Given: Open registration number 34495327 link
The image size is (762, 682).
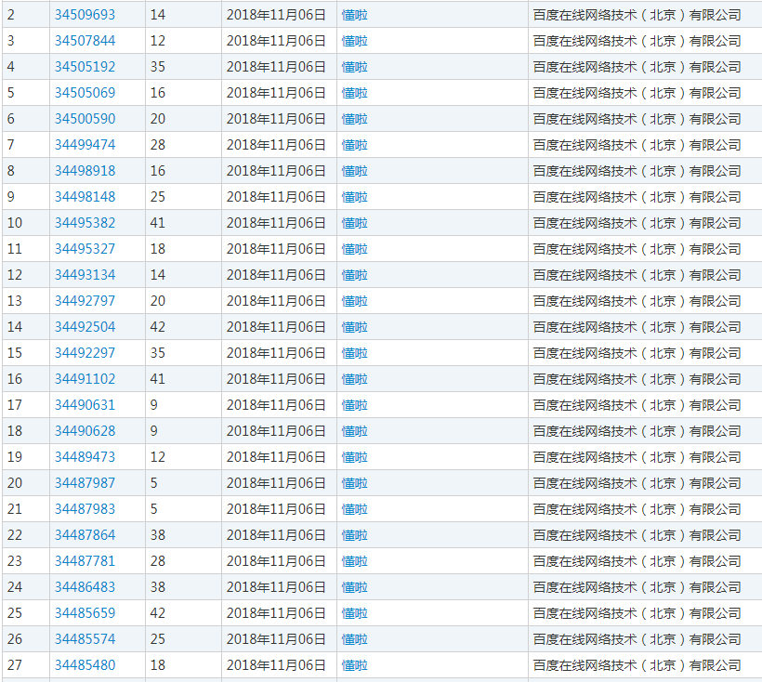Looking at the screenshot, I should 85,249.
